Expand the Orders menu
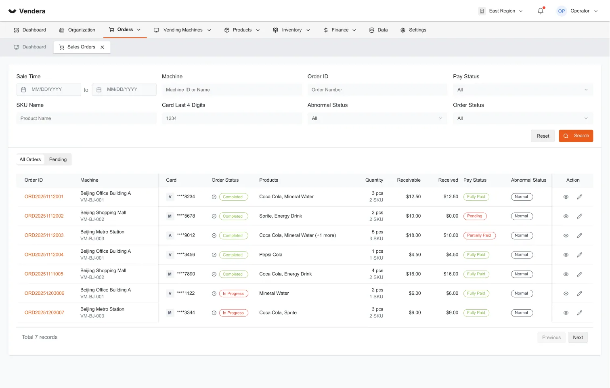This screenshot has height=388, width=610. click(125, 30)
